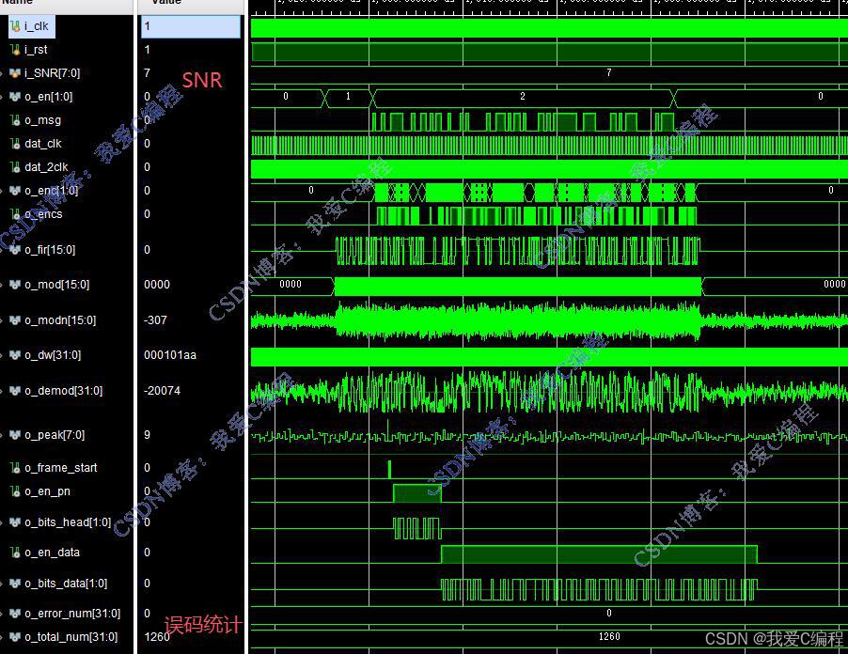Select the o_en_pn signal name
The height and width of the screenshot is (654, 848).
point(48,491)
